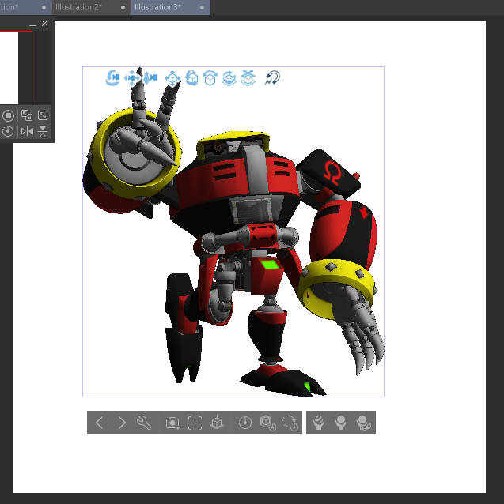Viewport: 504px width, 504px height.
Task: Click reset model pose dial icon
Action: point(245,423)
